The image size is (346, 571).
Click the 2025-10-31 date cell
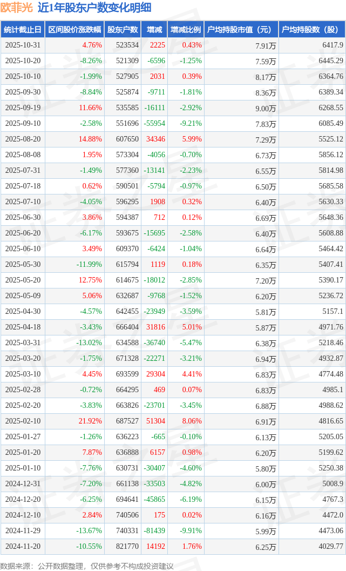(x=23, y=45)
